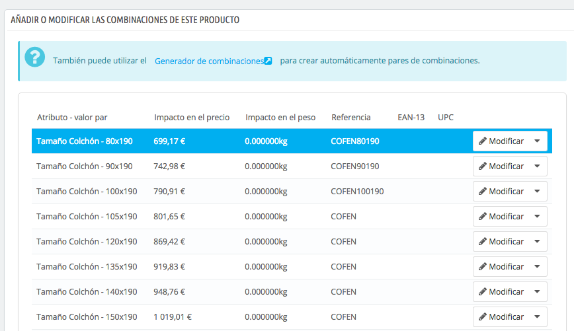Click the Impacto en el peso header
The image size is (574, 331).
tap(280, 118)
